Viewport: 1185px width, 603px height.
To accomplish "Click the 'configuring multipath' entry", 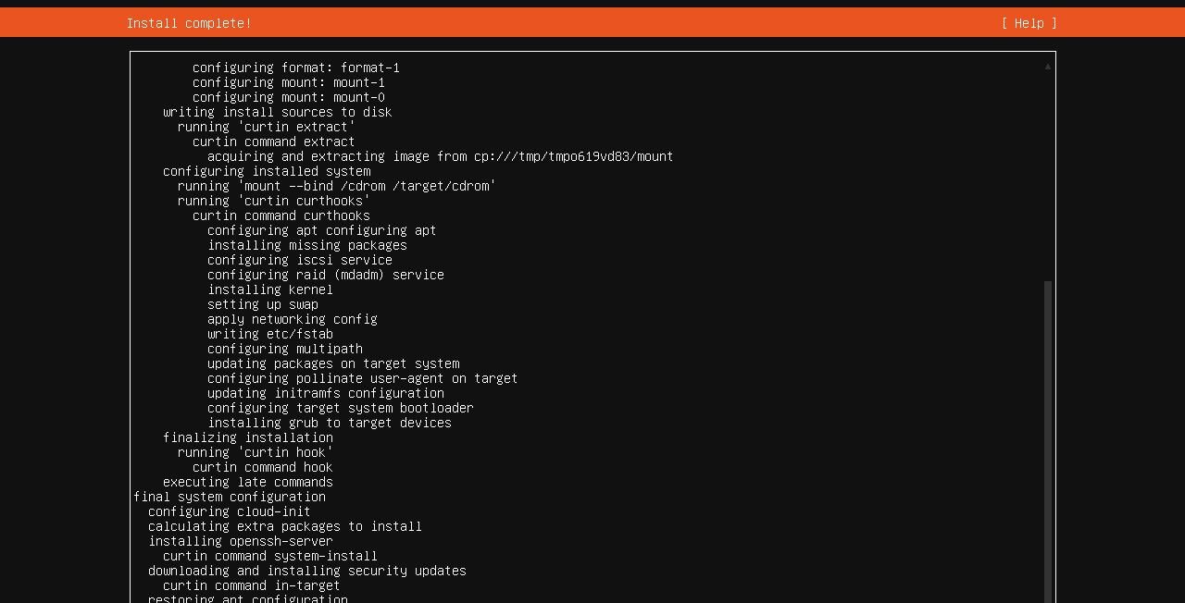I will [x=284, y=349].
